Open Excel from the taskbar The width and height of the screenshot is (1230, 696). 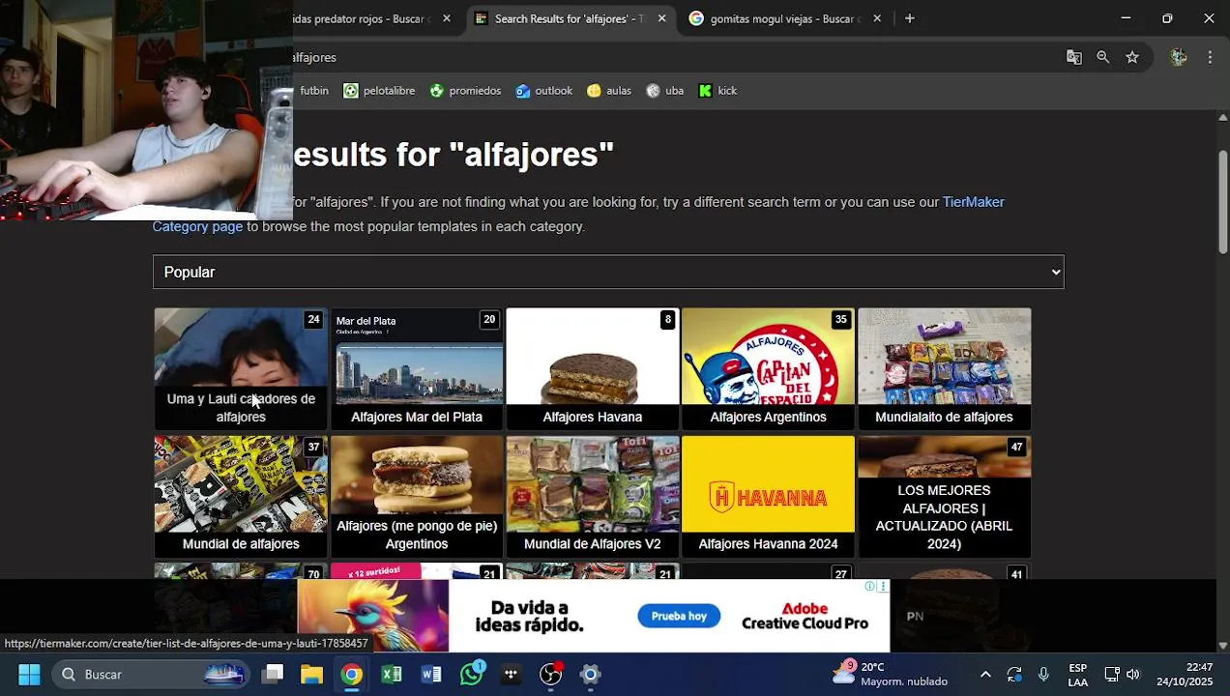pos(392,674)
